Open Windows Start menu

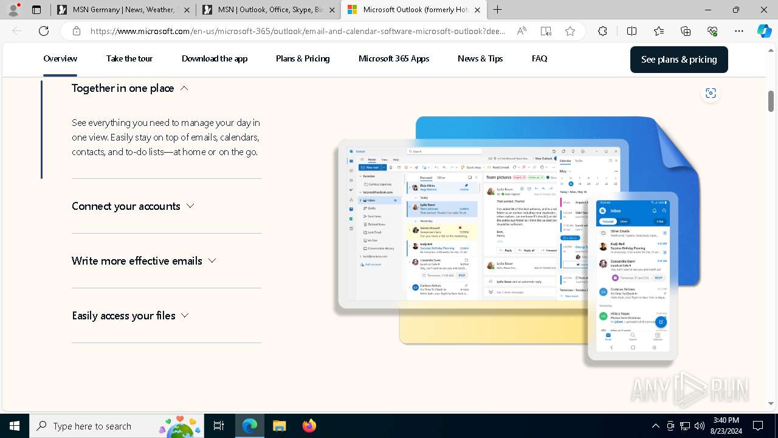point(15,426)
